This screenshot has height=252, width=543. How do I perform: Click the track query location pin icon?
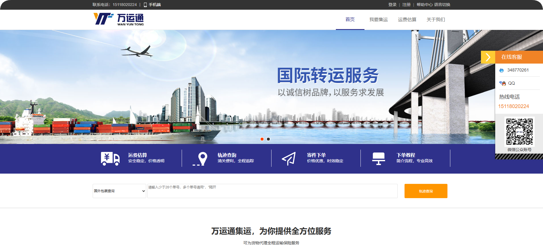tap(200, 159)
